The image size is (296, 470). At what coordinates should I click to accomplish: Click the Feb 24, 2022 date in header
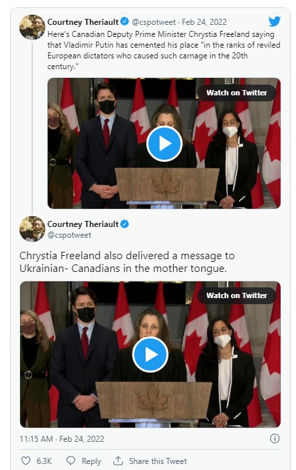tap(204, 22)
